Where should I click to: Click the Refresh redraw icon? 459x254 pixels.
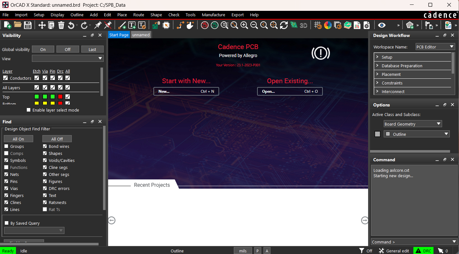click(x=284, y=25)
